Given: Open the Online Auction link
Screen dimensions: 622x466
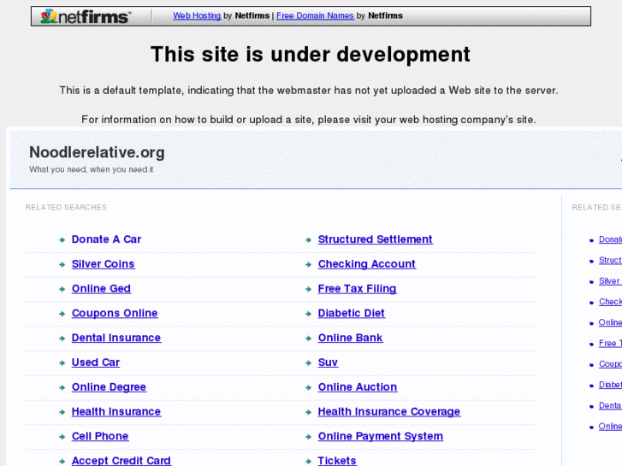Looking at the screenshot, I should 358,386.
